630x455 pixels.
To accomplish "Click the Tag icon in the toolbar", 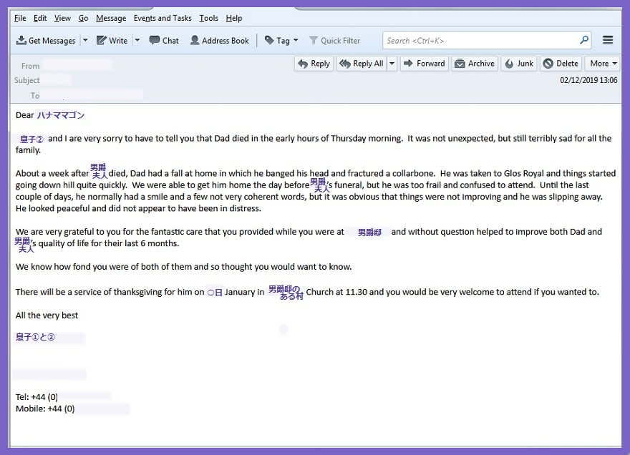I will click(x=270, y=41).
